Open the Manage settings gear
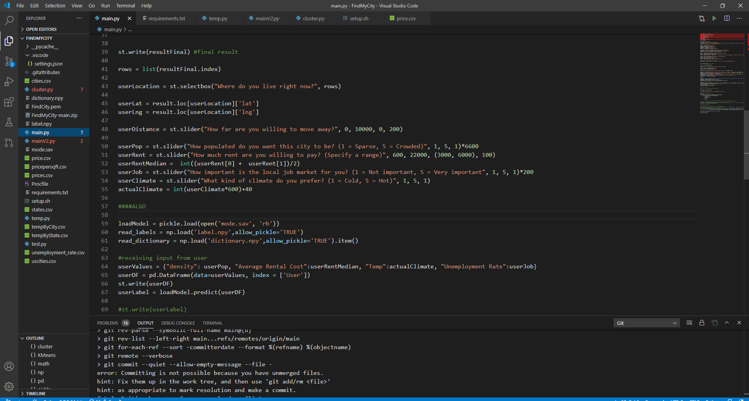Image resolution: width=749 pixels, height=401 pixels. [x=9, y=387]
